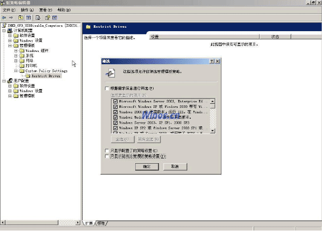Screen dimensions: 322x231
Task: Uncheck Microsoft Windows XP or Windows 2000 item
Action: (x=115, y=106)
